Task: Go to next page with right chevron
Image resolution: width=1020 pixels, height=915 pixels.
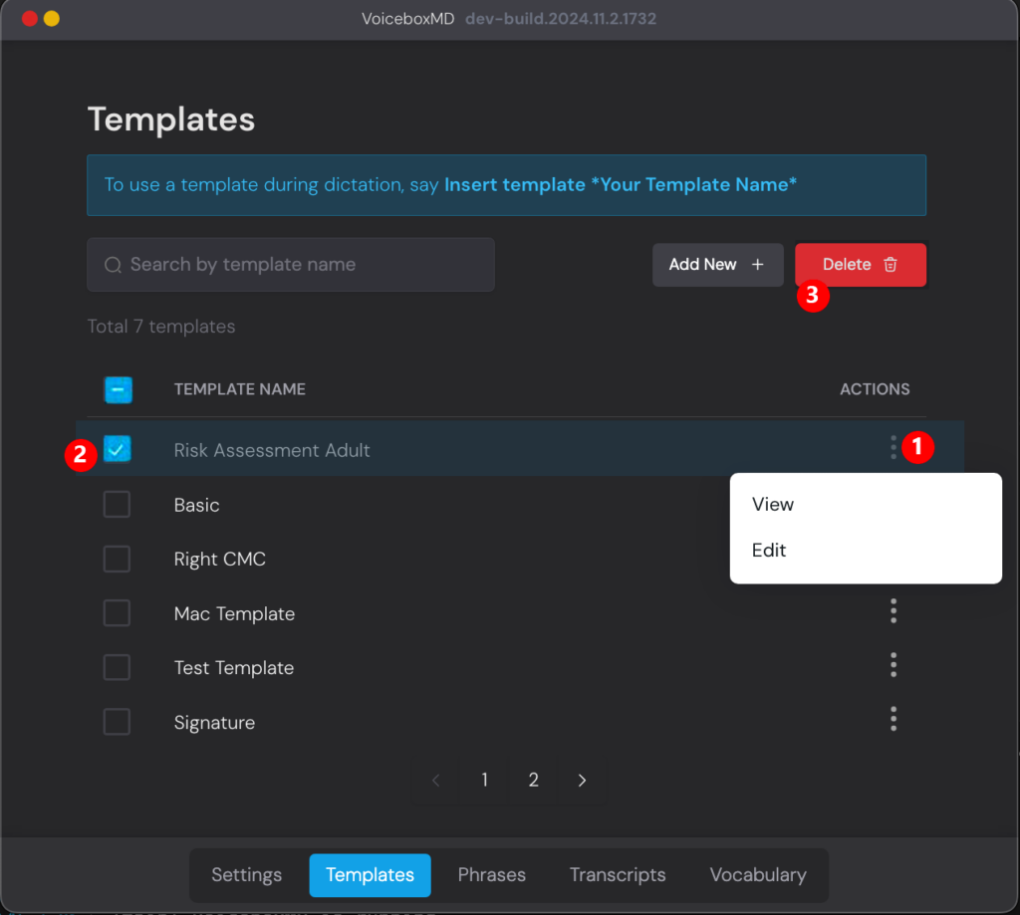Action: (583, 781)
